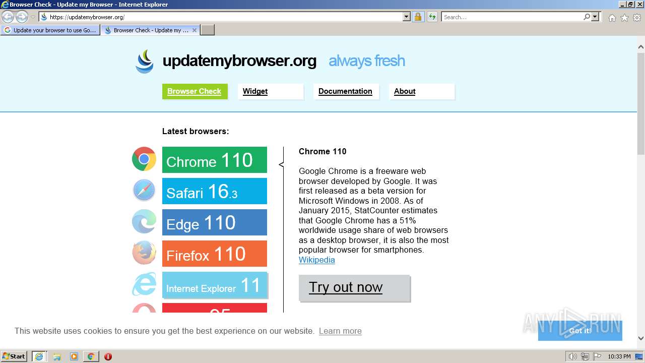Click the Internet Explorer taskbar icon
The width and height of the screenshot is (645, 363).
pos(39,356)
